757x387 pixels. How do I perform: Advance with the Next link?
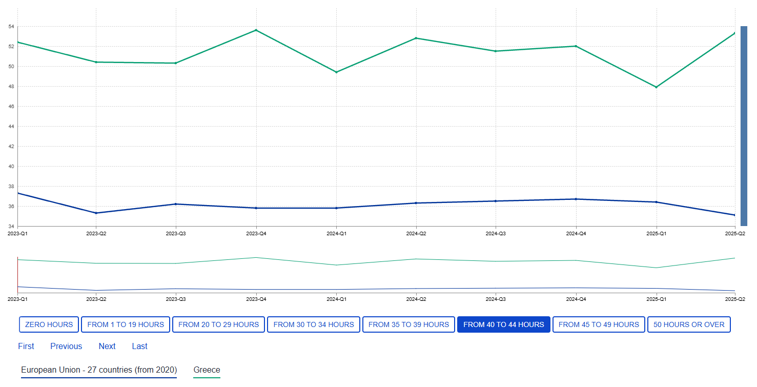(107, 347)
